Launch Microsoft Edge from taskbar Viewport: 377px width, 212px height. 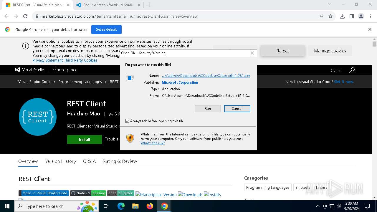[121, 206]
